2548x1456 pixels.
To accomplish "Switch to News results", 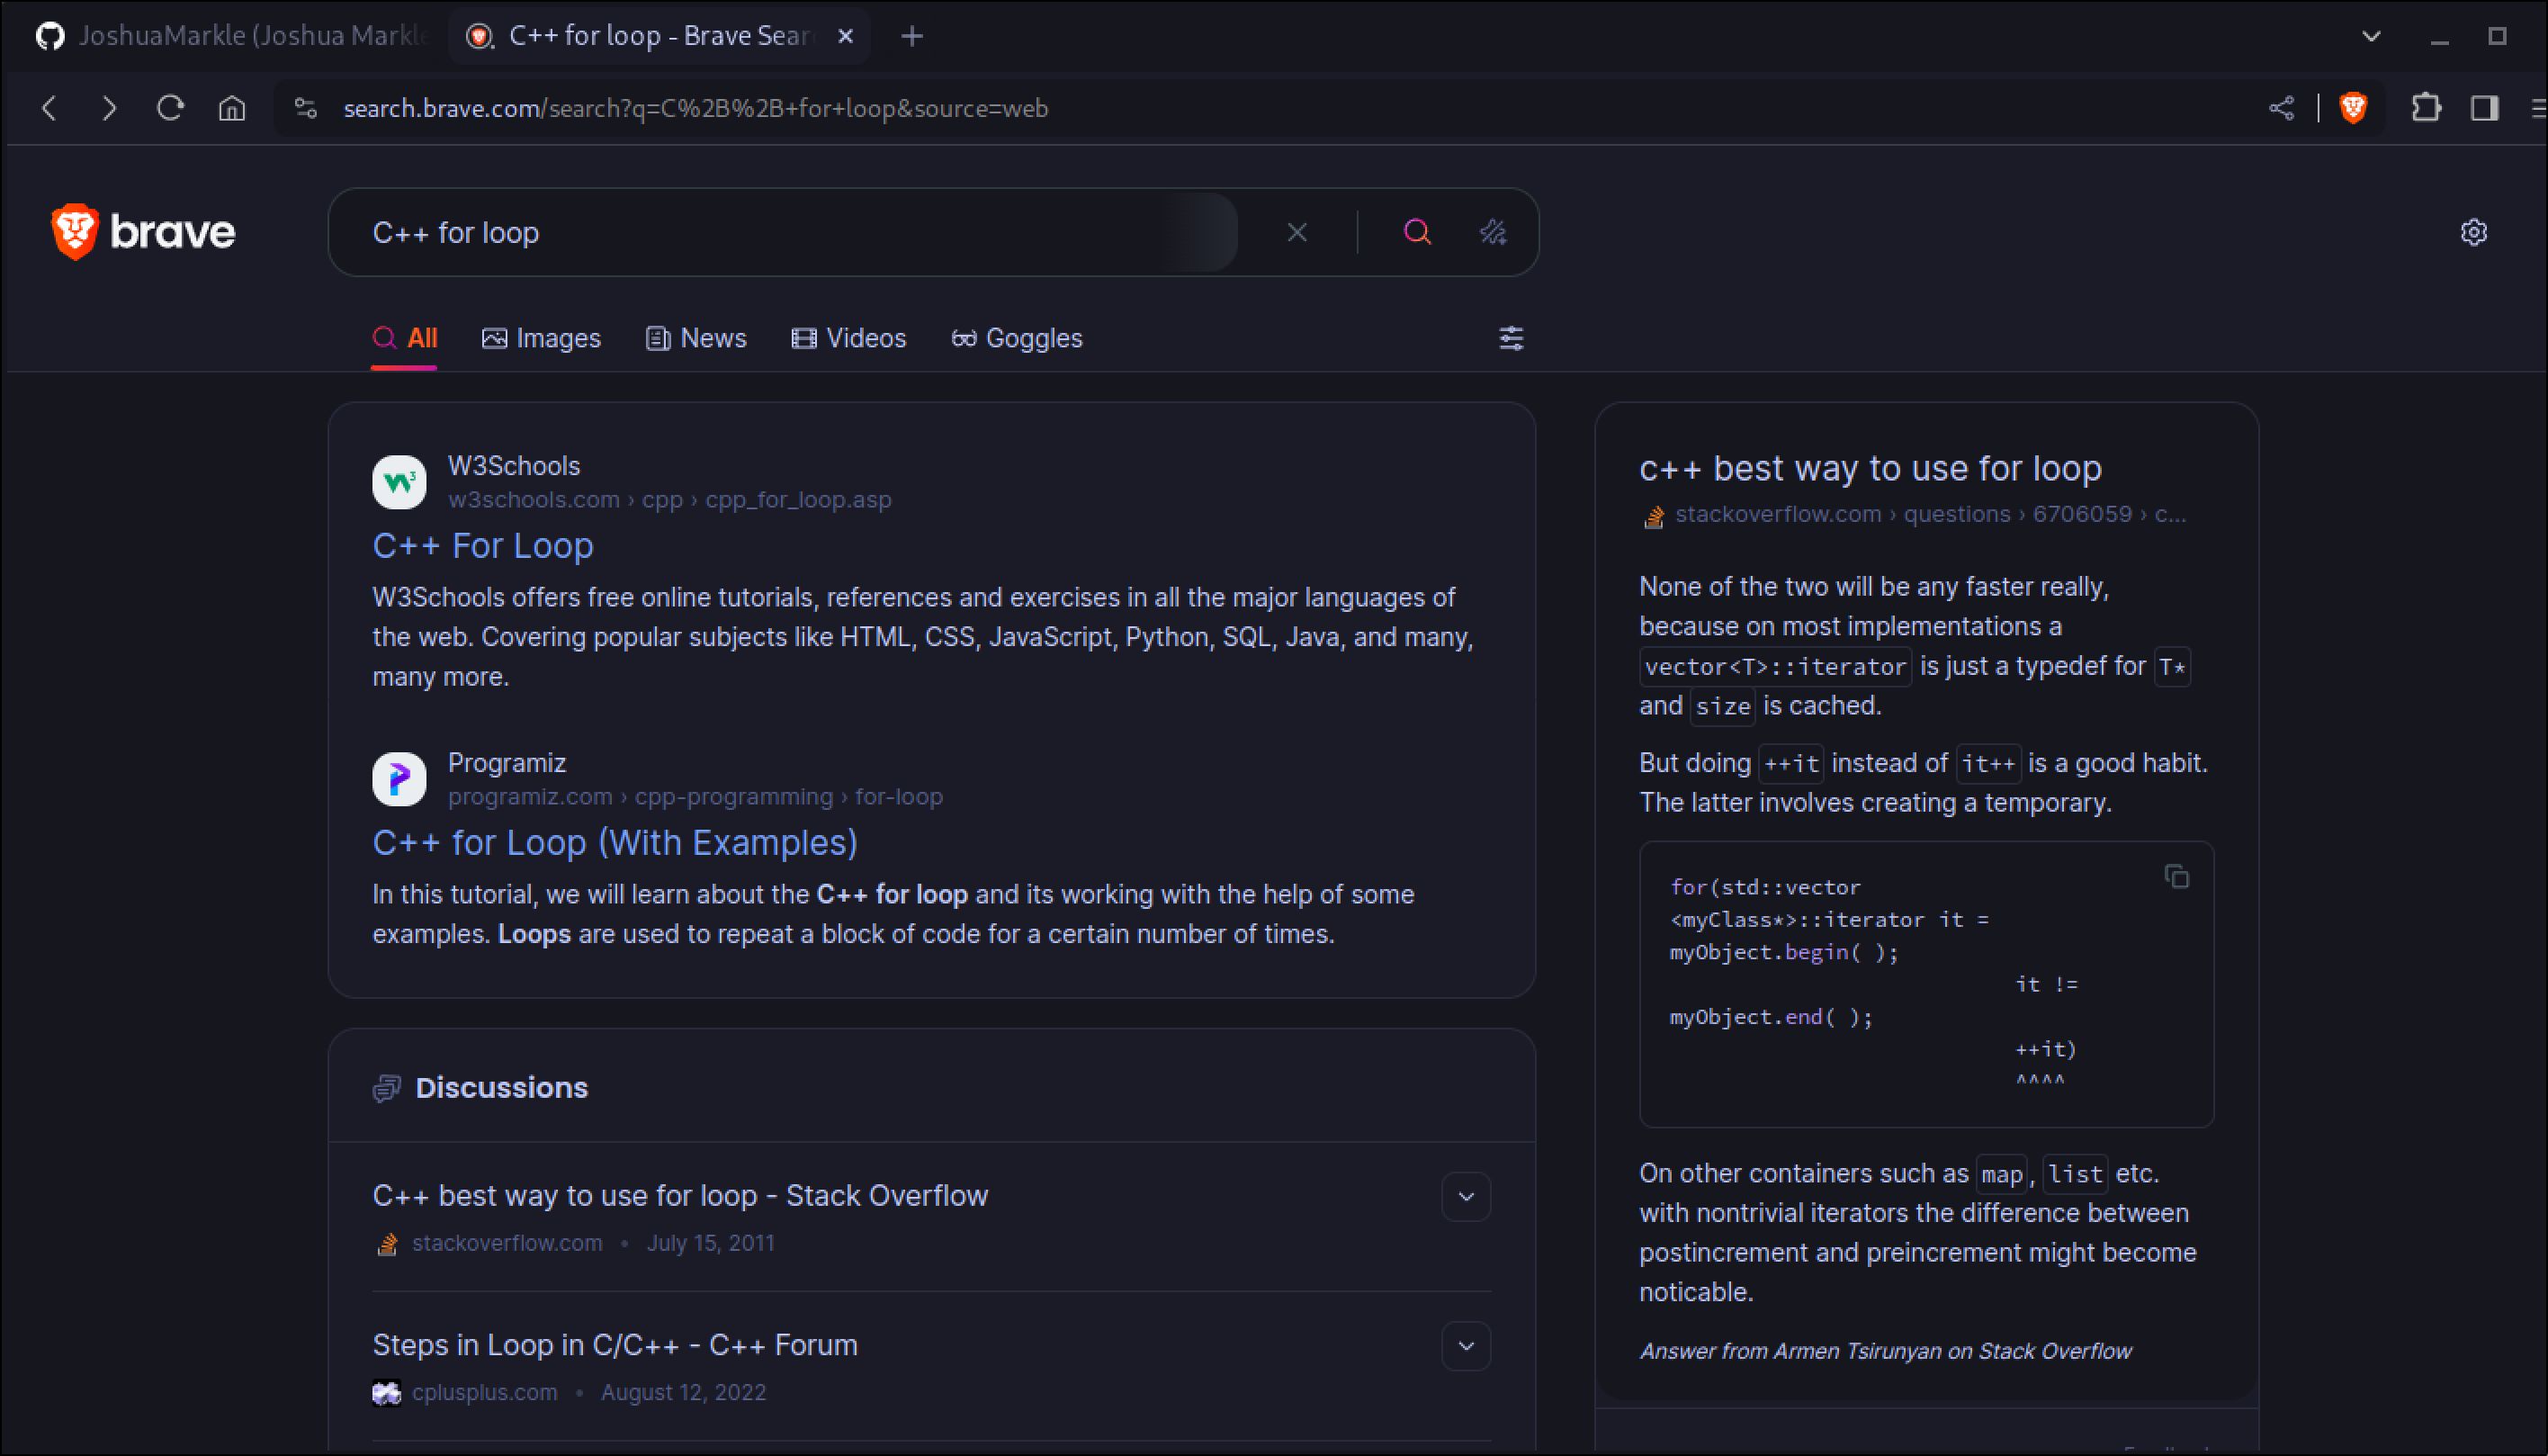I will tap(695, 338).
